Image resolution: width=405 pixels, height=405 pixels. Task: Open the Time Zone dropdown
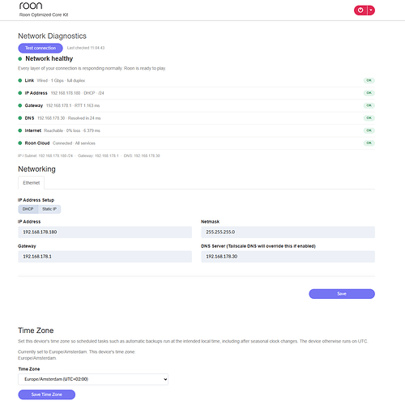point(93,379)
